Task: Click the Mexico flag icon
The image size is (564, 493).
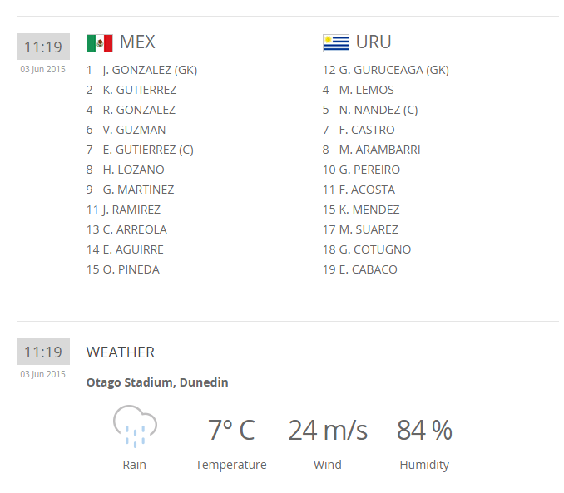Action: (99, 42)
